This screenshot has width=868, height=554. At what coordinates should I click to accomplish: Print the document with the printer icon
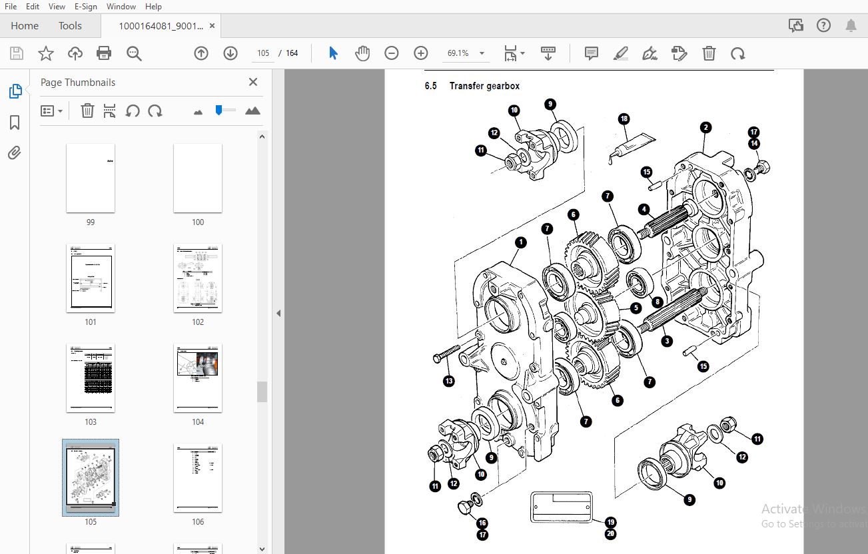click(104, 53)
